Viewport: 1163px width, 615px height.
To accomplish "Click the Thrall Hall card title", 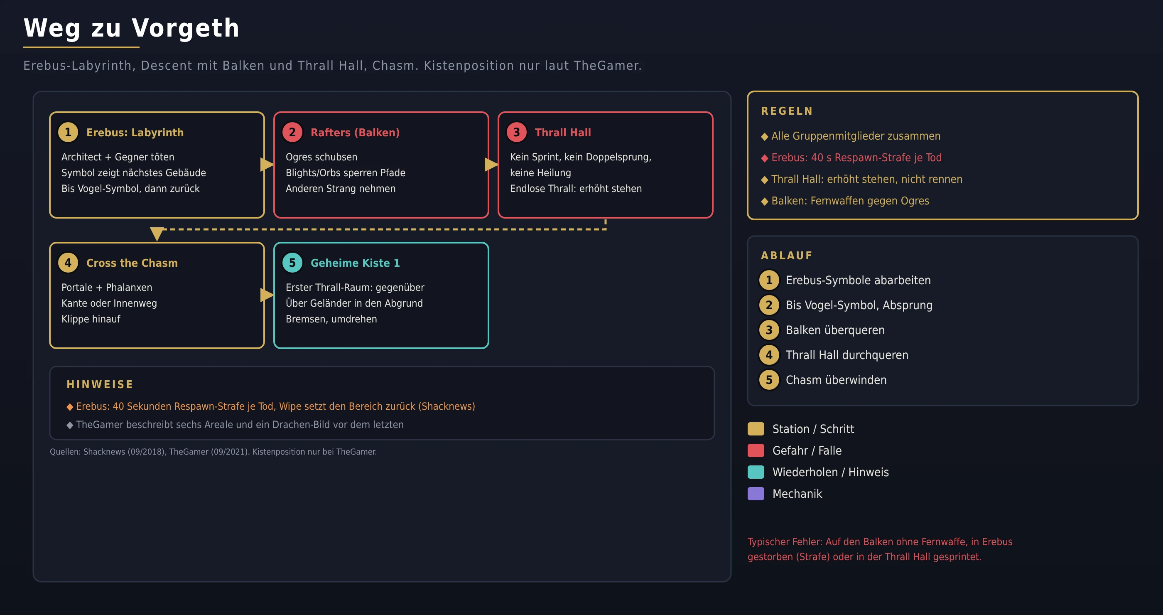I will [x=563, y=132].
